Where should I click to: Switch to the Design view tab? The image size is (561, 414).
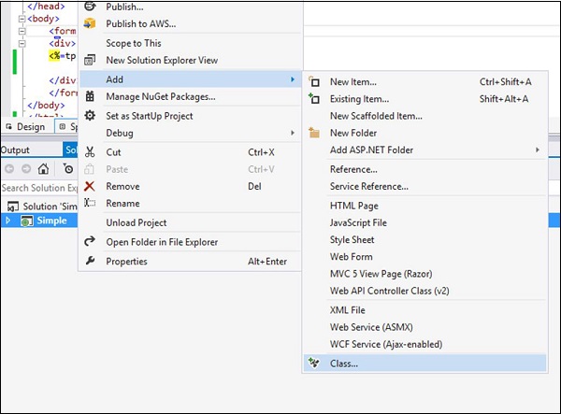click(x=25, y=126)
